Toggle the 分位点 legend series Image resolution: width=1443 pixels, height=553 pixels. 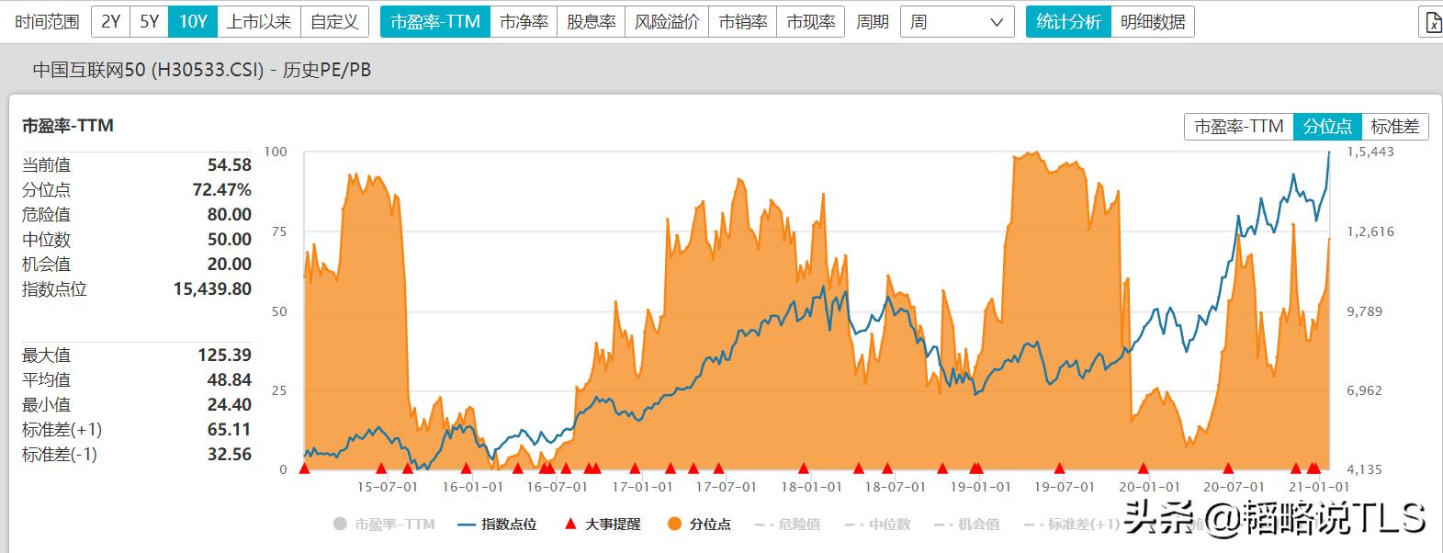(699, 524)
